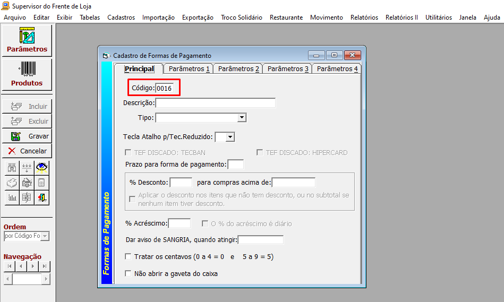Open the Relatórios II menu
The height and width of the screenshot is (302, 504).
coord(402,18)
